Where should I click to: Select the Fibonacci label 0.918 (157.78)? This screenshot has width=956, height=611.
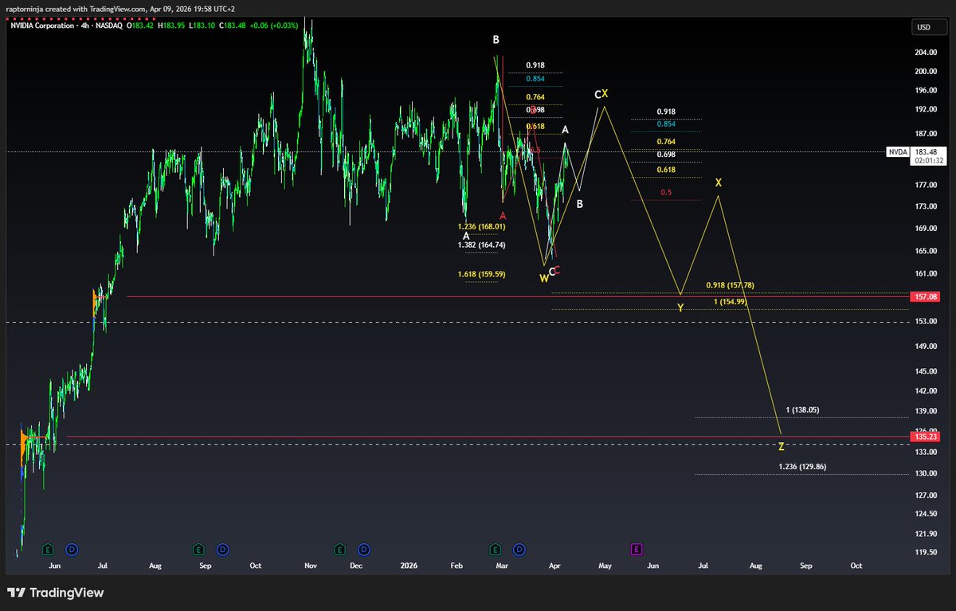pos(730,285)
